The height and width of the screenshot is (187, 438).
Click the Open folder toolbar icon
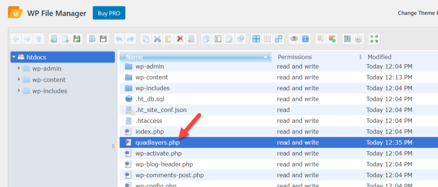[92, 39]
